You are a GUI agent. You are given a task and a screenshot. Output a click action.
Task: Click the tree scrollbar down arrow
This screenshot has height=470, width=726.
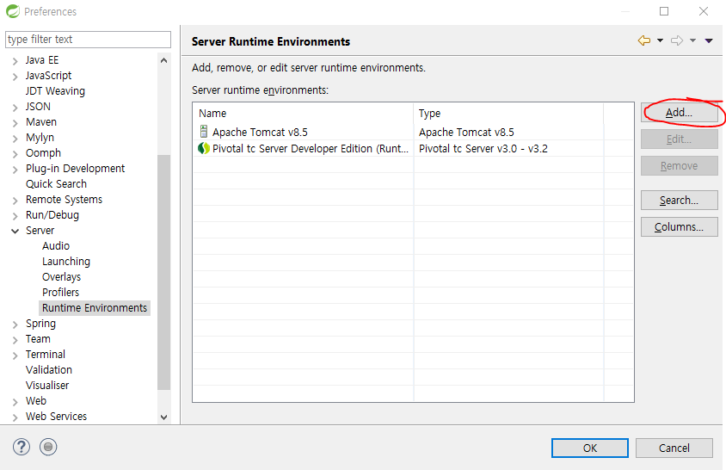(164, 417)
